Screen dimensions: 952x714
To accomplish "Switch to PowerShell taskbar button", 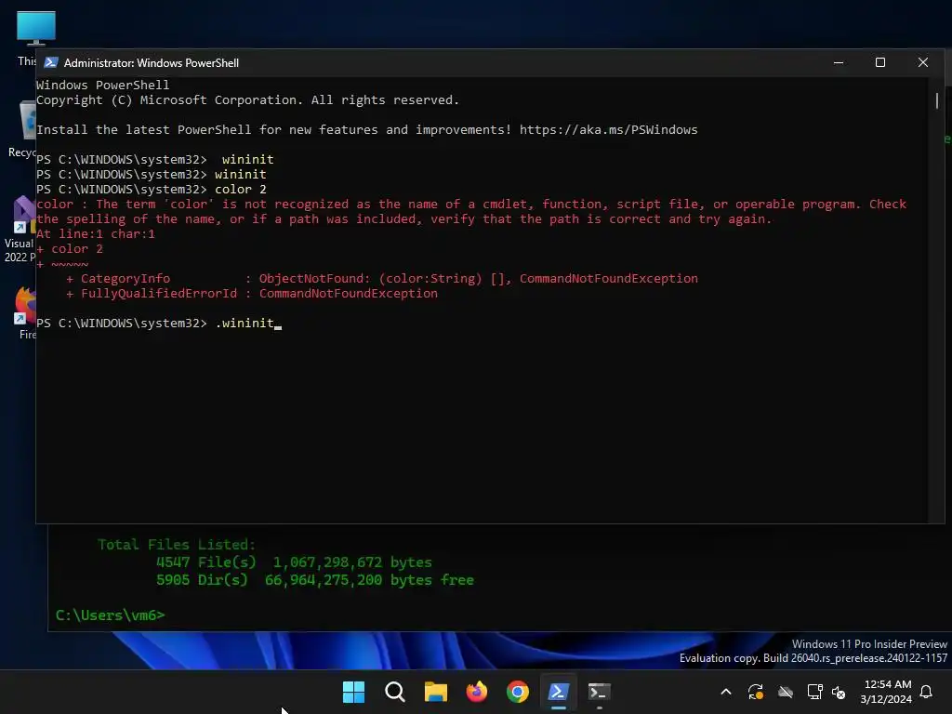I will 559,692.
